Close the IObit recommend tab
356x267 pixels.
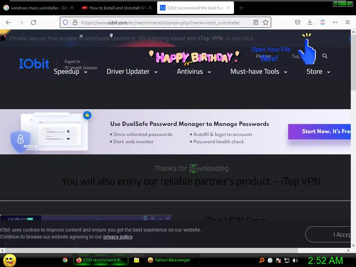point(228,8)
